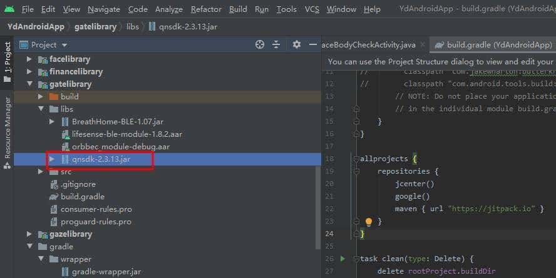The image size is (556, 278).
Task: Expand the financelibrary module
Action: [x=29, y=71]
